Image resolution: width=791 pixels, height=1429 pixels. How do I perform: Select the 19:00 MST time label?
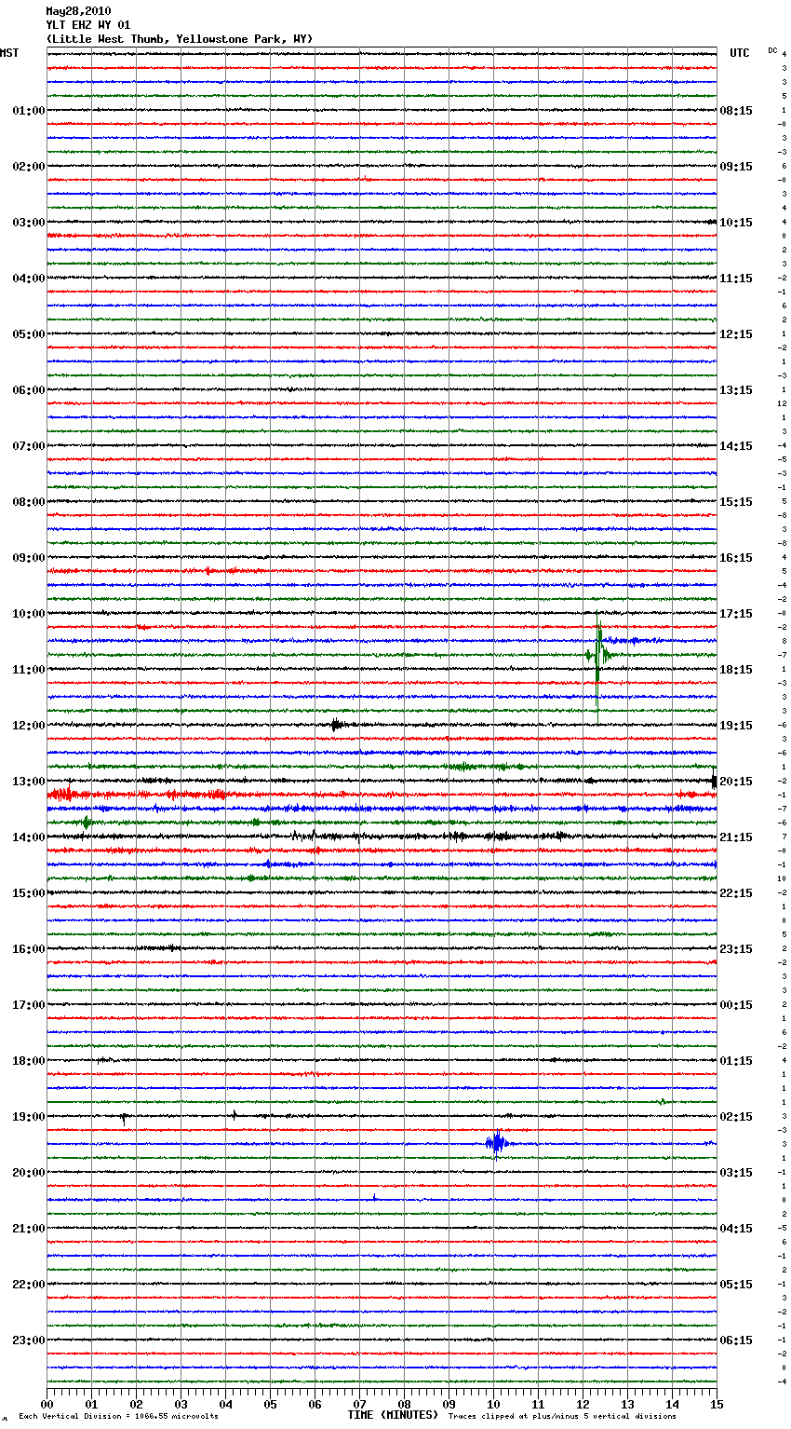[x=28, y=1117]
